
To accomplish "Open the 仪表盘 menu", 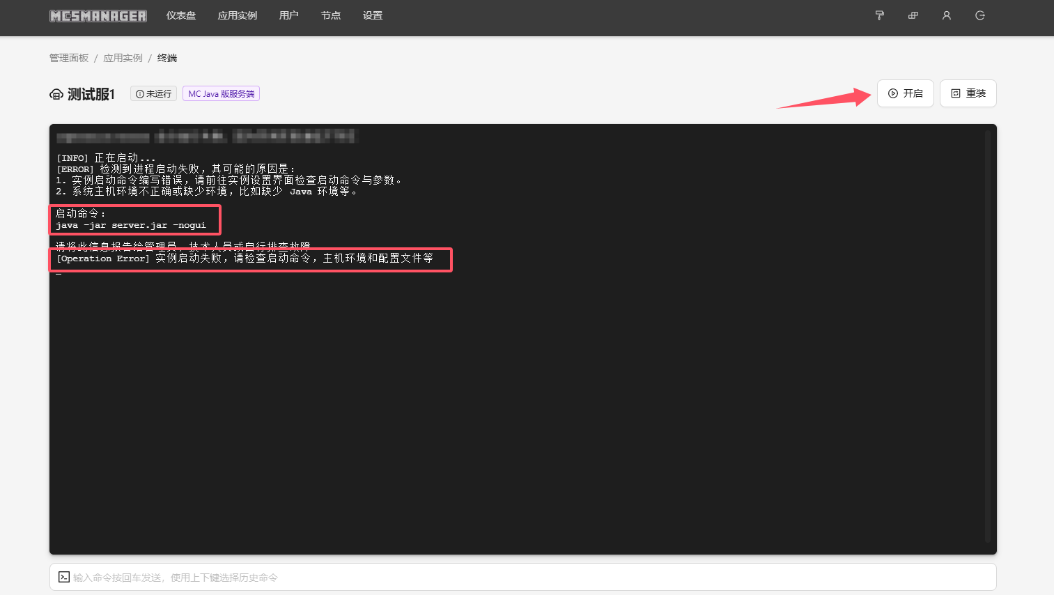I will coord(181,15).
